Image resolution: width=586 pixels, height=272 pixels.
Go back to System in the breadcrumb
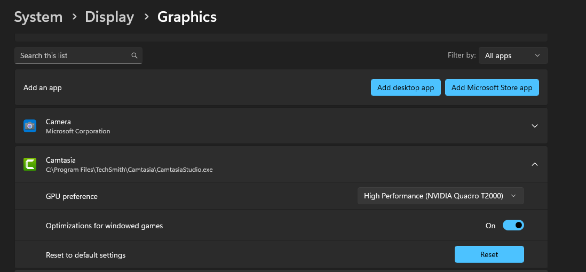coord(38,17)
